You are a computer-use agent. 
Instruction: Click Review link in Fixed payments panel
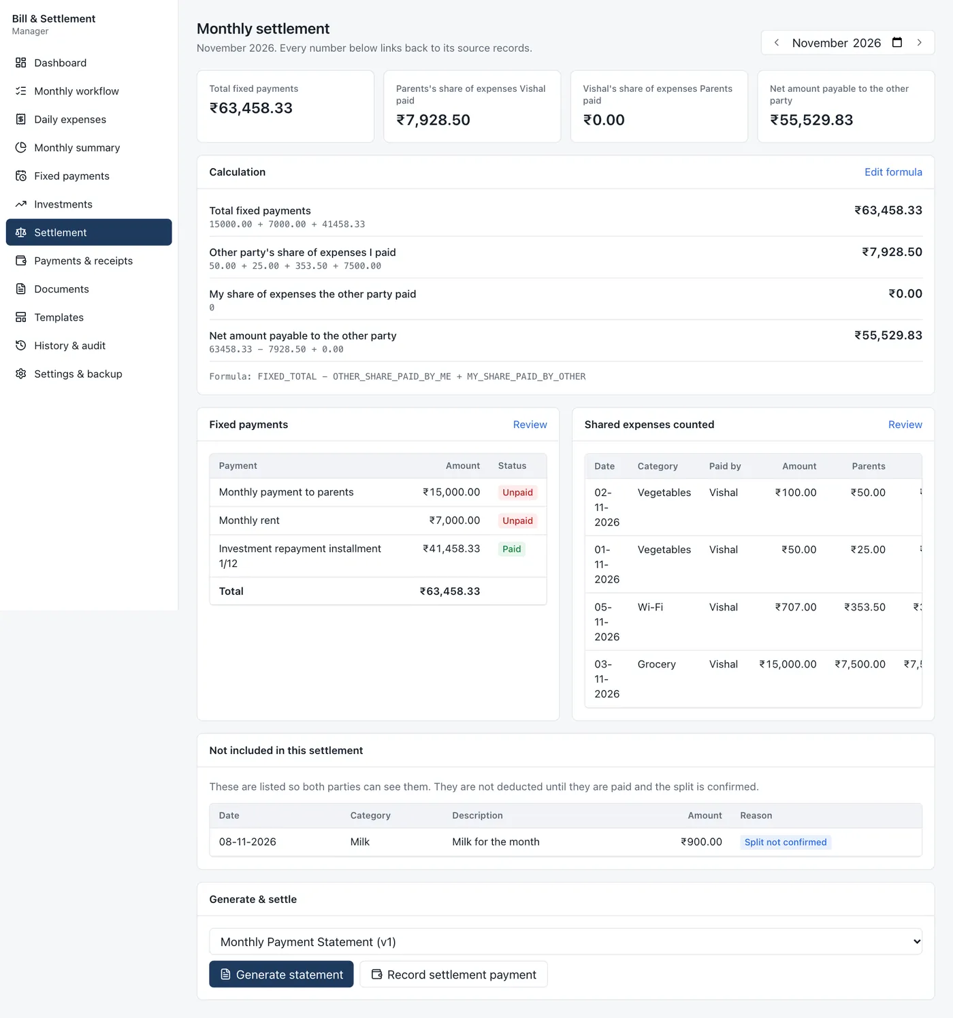pyautogui.click(x=530, y=425)
